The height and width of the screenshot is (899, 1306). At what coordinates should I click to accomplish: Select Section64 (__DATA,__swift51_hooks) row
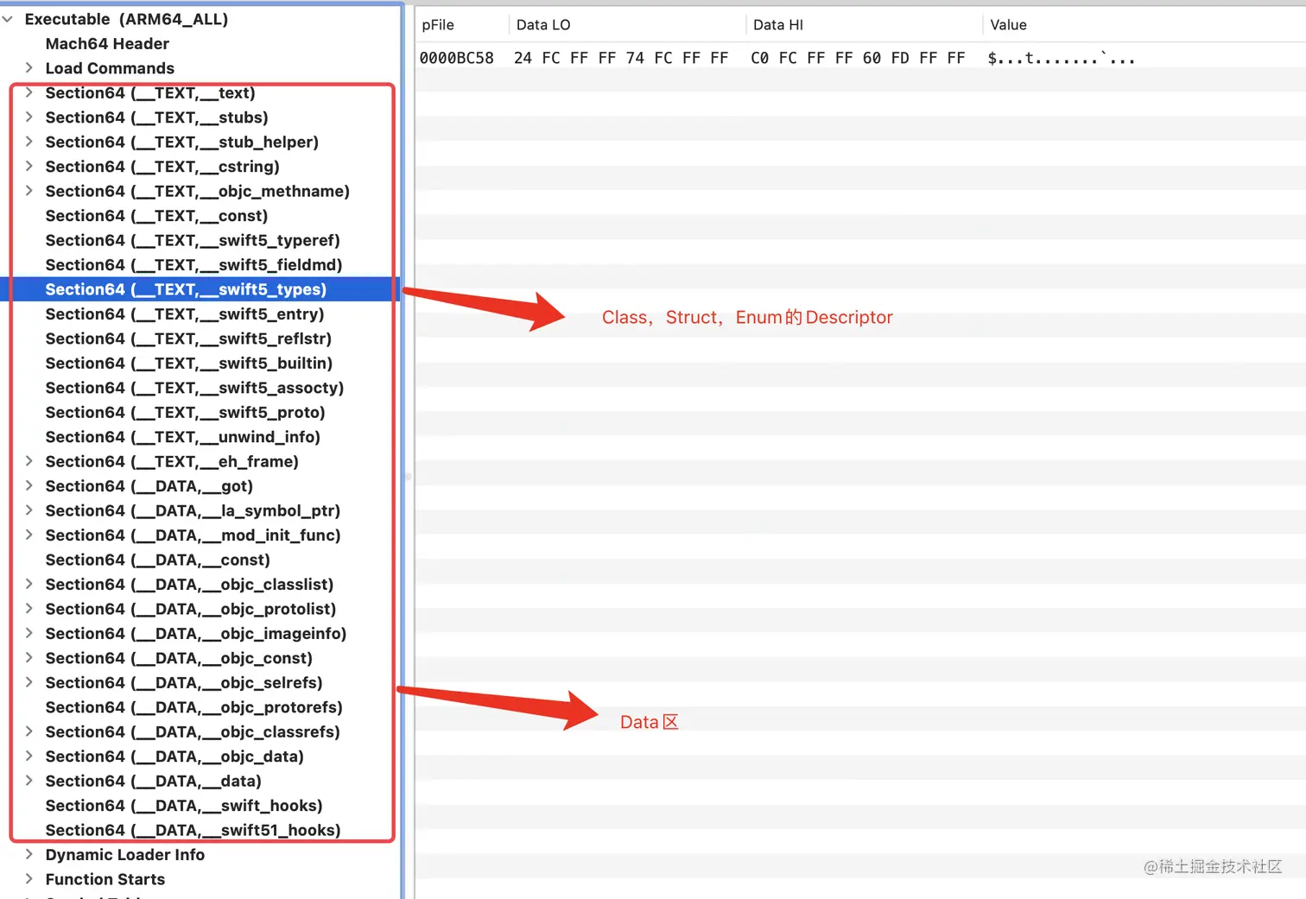(x=200, y=830)
